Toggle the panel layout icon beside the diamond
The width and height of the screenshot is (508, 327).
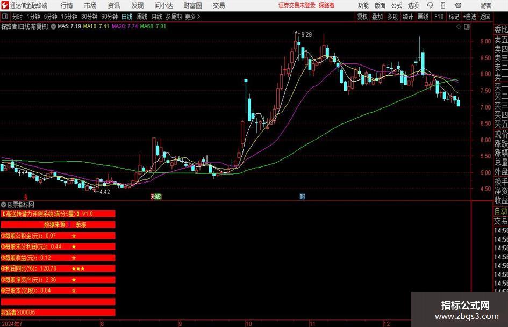(x=467, y=27)
